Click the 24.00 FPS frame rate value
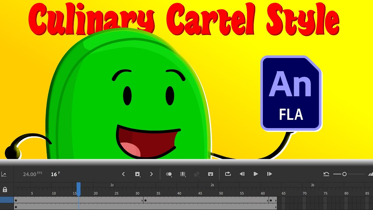The width and height of the screenshot is (373, 210). (32, 174)
